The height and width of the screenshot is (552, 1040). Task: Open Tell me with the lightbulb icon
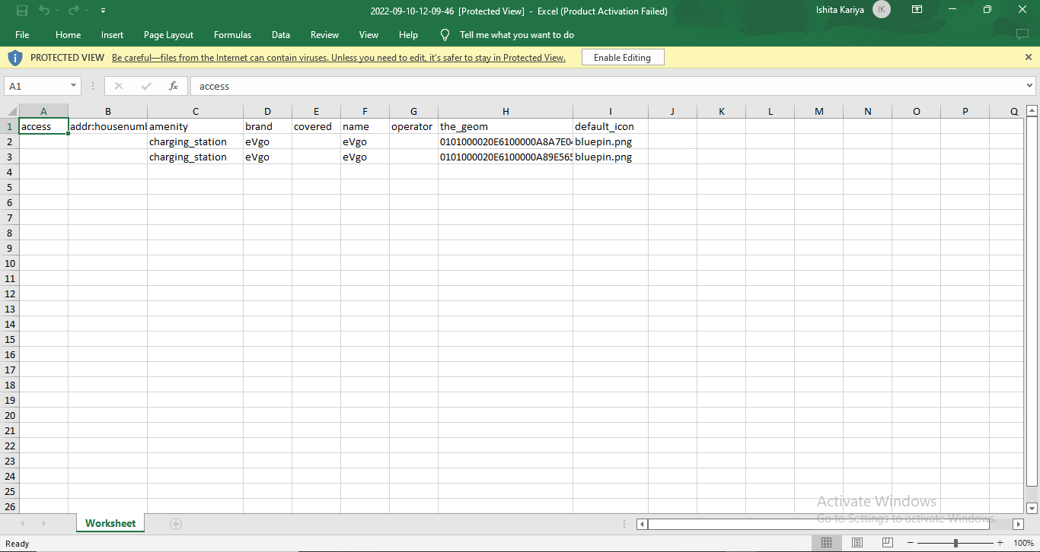[x=444, y=34]
